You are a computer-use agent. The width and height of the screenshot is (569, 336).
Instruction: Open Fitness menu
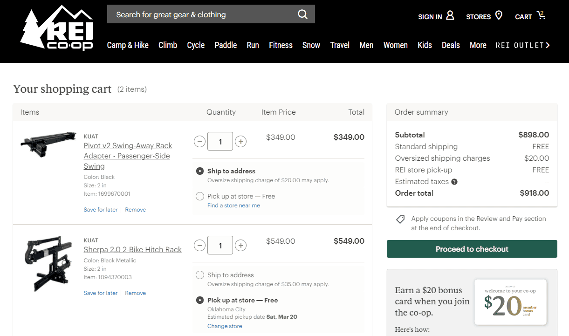click(x=281, y=45)
